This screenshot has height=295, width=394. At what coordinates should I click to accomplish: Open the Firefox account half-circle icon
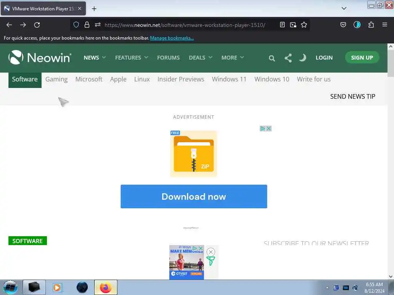357,25
